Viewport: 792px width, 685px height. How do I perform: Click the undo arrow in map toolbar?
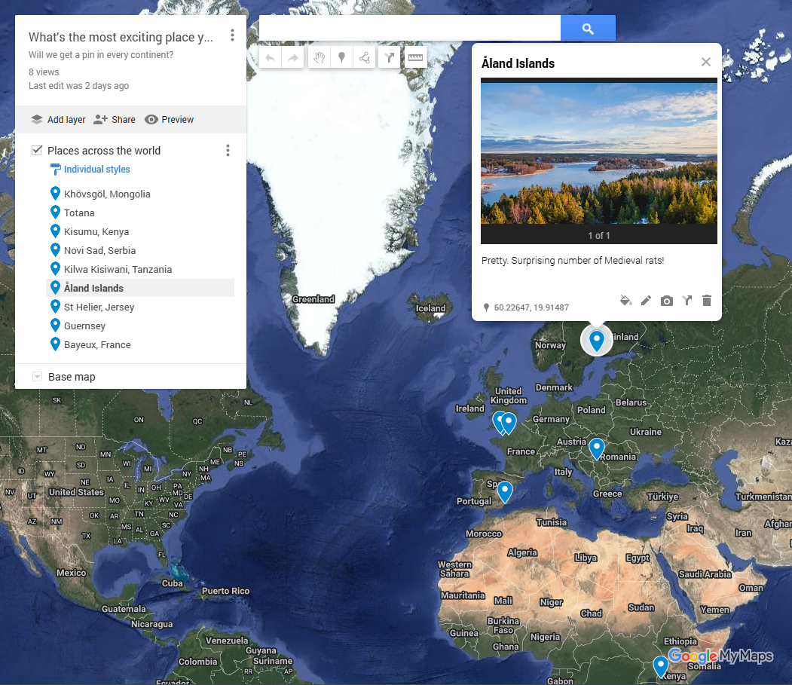click(x=271, y=58)
